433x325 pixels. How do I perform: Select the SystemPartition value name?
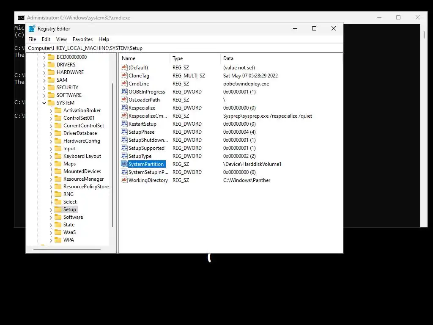click(x=146, y=164)
